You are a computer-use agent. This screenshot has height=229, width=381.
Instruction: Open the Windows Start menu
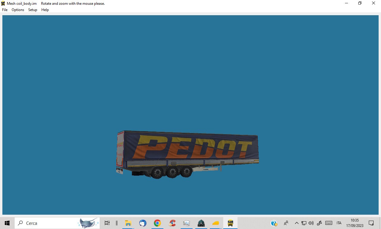pyautogui.click(x=7, y=223)
